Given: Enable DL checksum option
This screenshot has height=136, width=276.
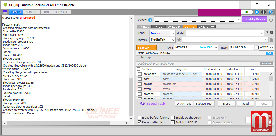Looking at the screenshot, I should coord(173,118).
